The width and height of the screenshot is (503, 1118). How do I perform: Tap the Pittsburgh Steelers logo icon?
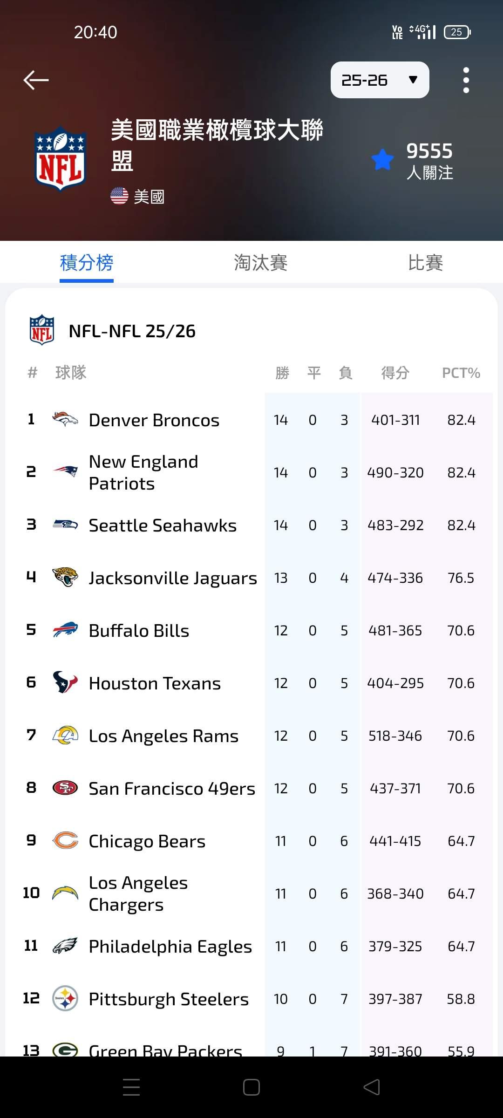(65, 999)
